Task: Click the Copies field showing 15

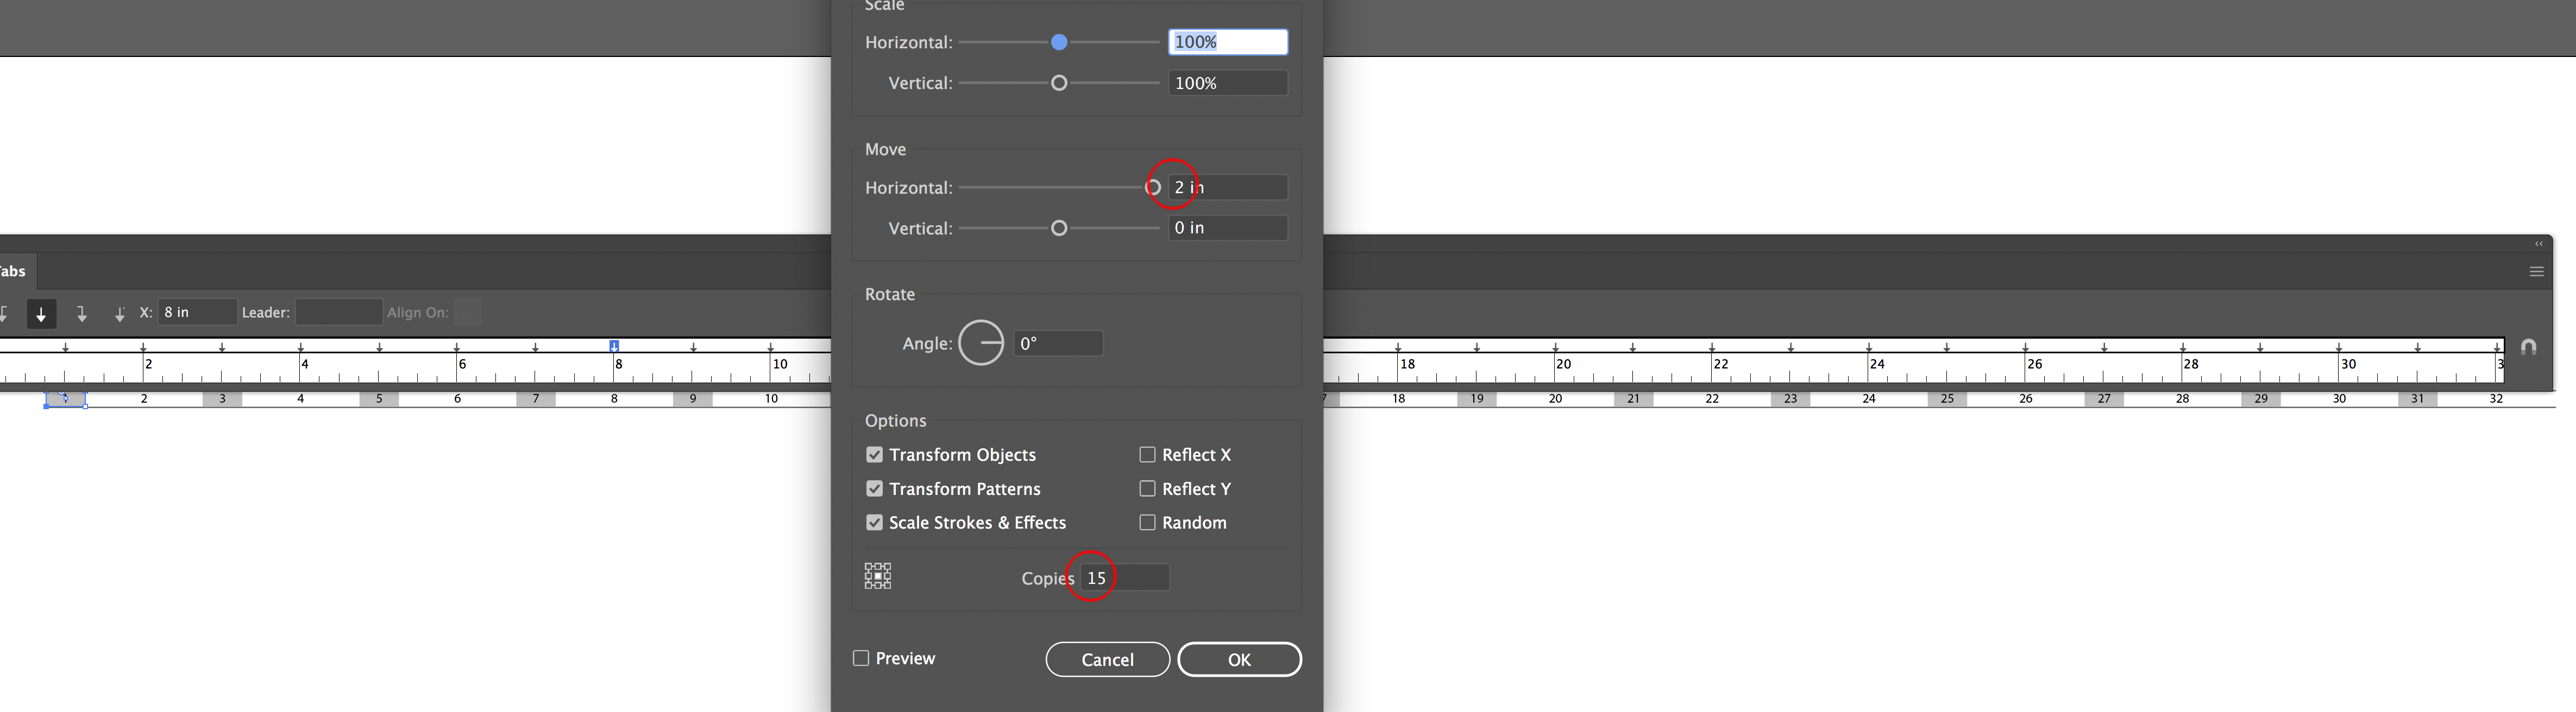Action: tap(1125, 578)
